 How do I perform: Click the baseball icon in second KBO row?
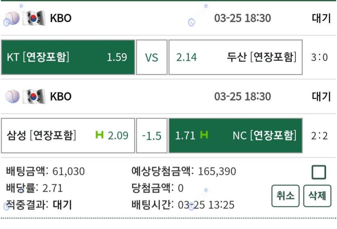pos(13,96)
